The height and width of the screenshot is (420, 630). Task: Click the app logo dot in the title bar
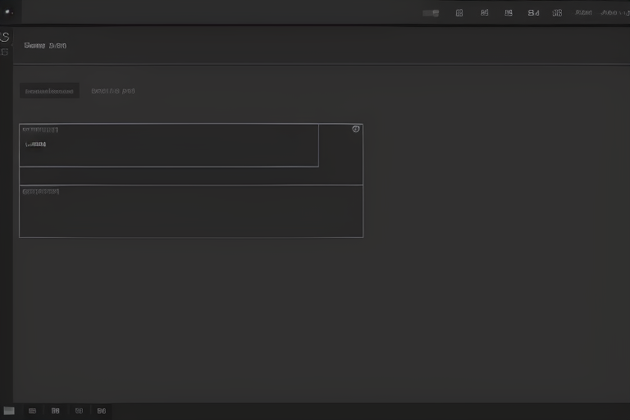(8, 11)
